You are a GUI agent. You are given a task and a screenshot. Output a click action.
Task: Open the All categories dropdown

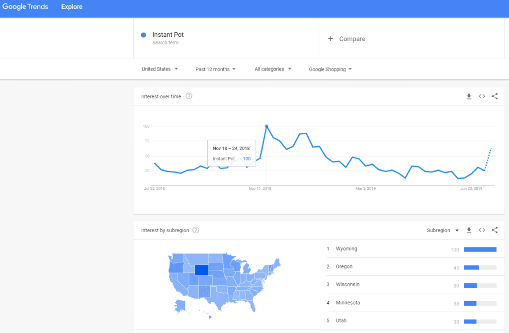pos(273,69)
